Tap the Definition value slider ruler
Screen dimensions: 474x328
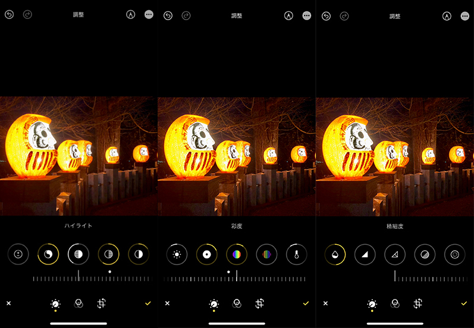[431, 276]
